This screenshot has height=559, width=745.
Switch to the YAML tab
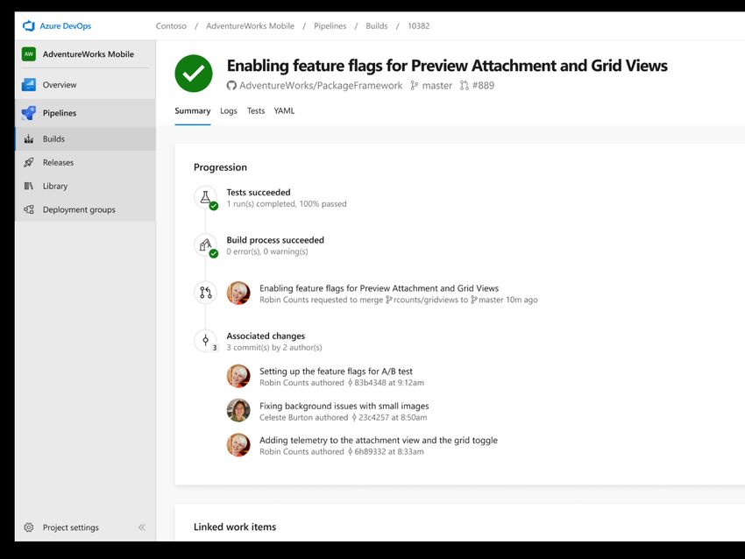[284, 110]
